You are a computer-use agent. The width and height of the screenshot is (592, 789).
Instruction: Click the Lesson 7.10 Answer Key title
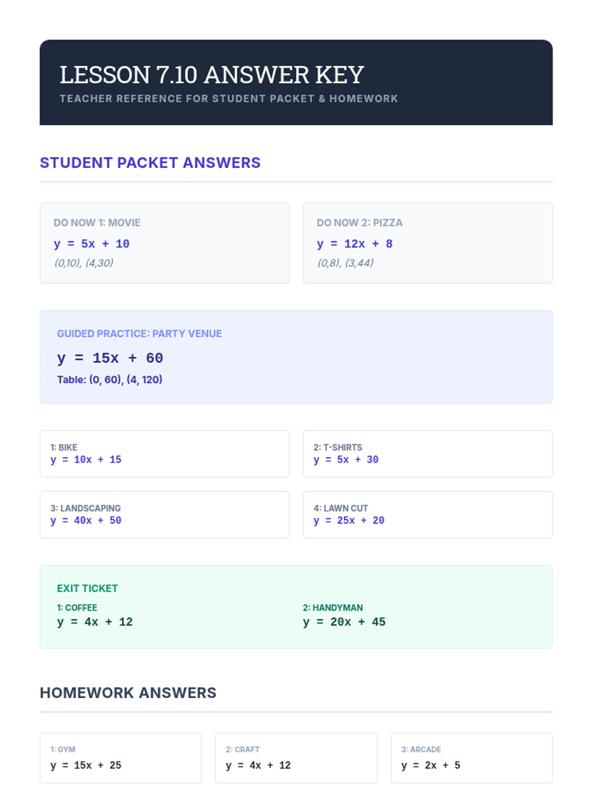[212, 75]
